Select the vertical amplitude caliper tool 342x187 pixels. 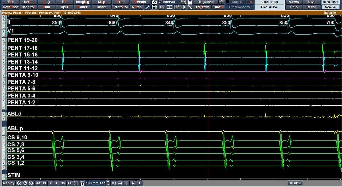click(x=169, y=7)
